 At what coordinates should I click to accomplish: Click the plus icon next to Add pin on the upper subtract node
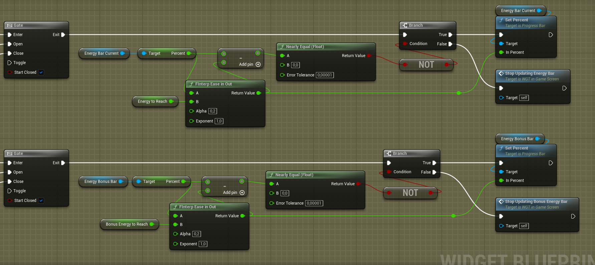[x=258, y=64]
